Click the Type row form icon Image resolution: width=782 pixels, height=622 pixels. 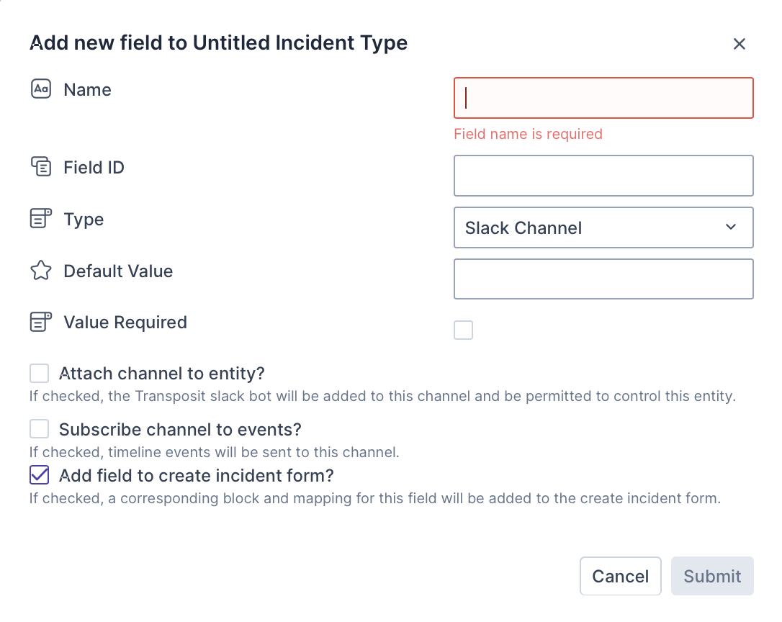click(x=41, y=219)
